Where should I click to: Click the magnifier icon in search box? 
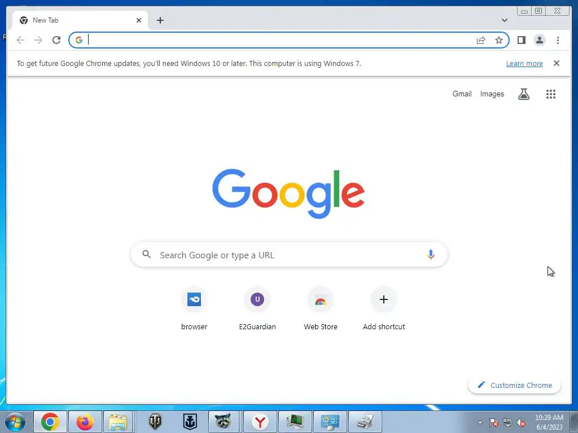tap(147, 254)
